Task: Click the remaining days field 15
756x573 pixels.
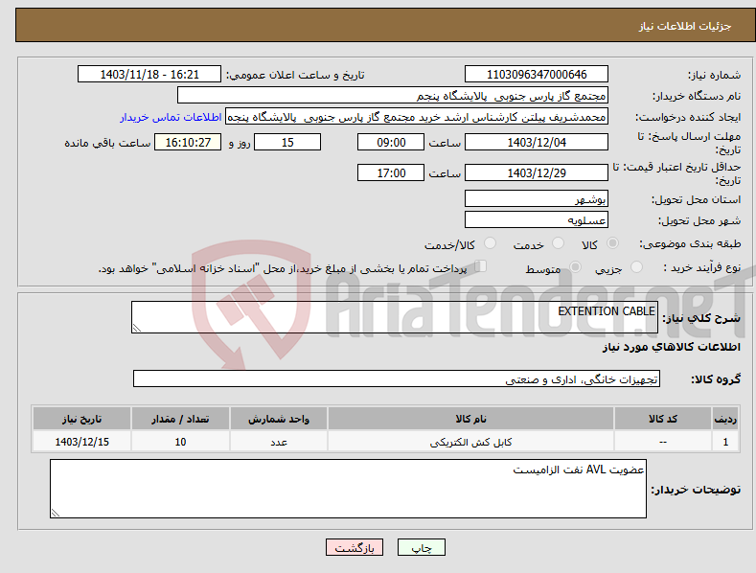Action: pyautogui.click(x=287, y=142)
